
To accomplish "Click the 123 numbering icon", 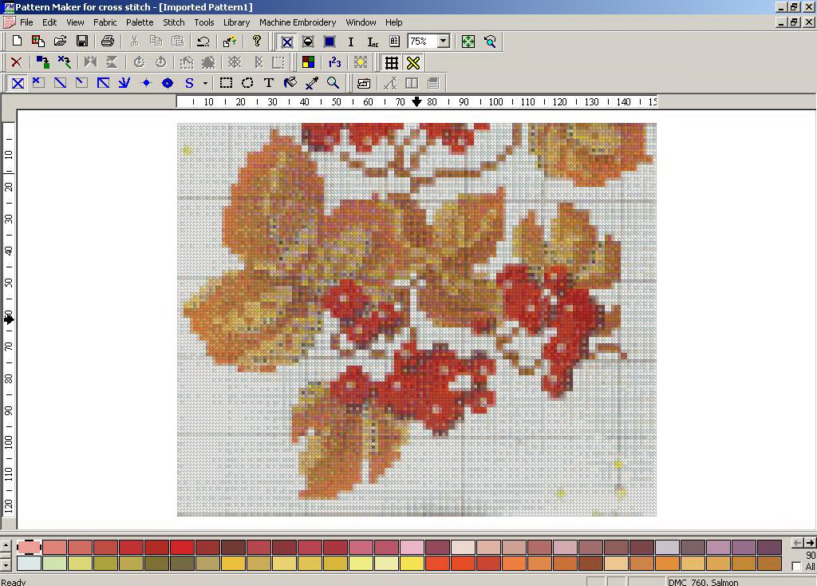I will pyautogui.click(x=334, y=62).
